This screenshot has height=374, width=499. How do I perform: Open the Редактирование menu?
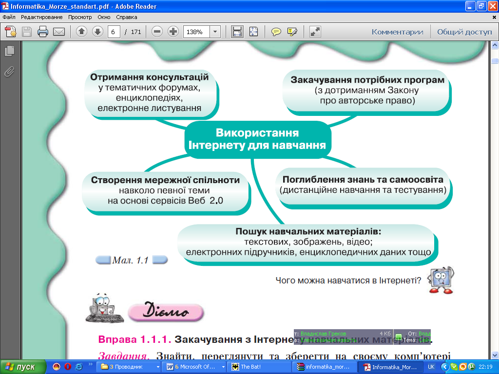(42, 17)
